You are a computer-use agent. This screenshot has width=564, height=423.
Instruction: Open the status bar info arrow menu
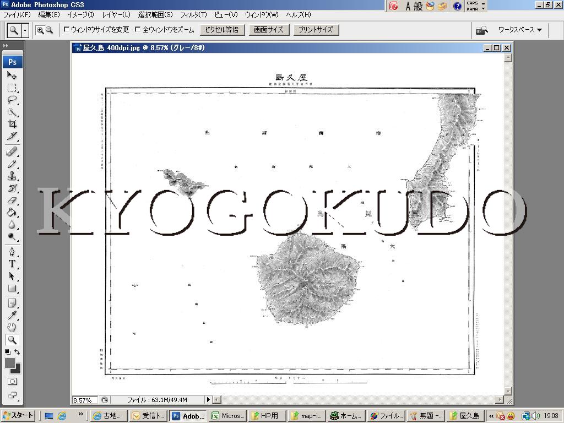point(208,400)
